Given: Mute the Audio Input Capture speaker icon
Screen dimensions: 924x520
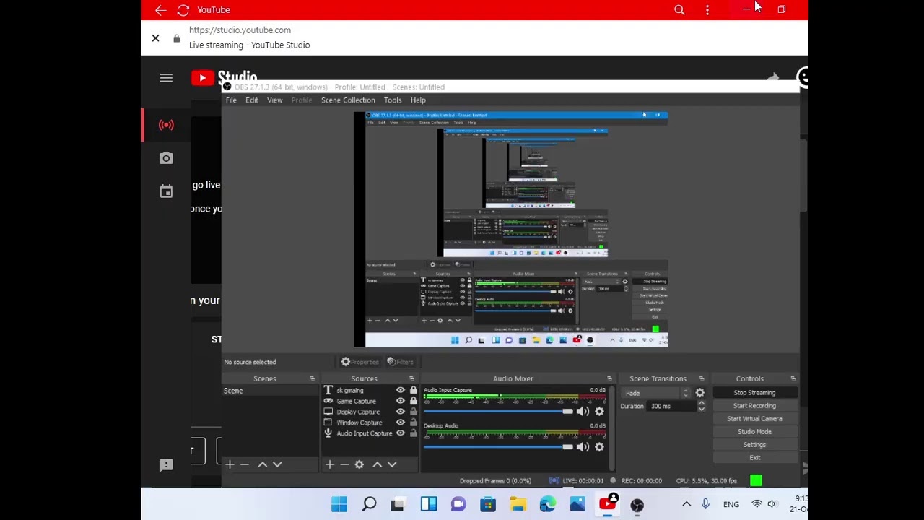Looking at the screenshot, I should click(x=583, y=411).
